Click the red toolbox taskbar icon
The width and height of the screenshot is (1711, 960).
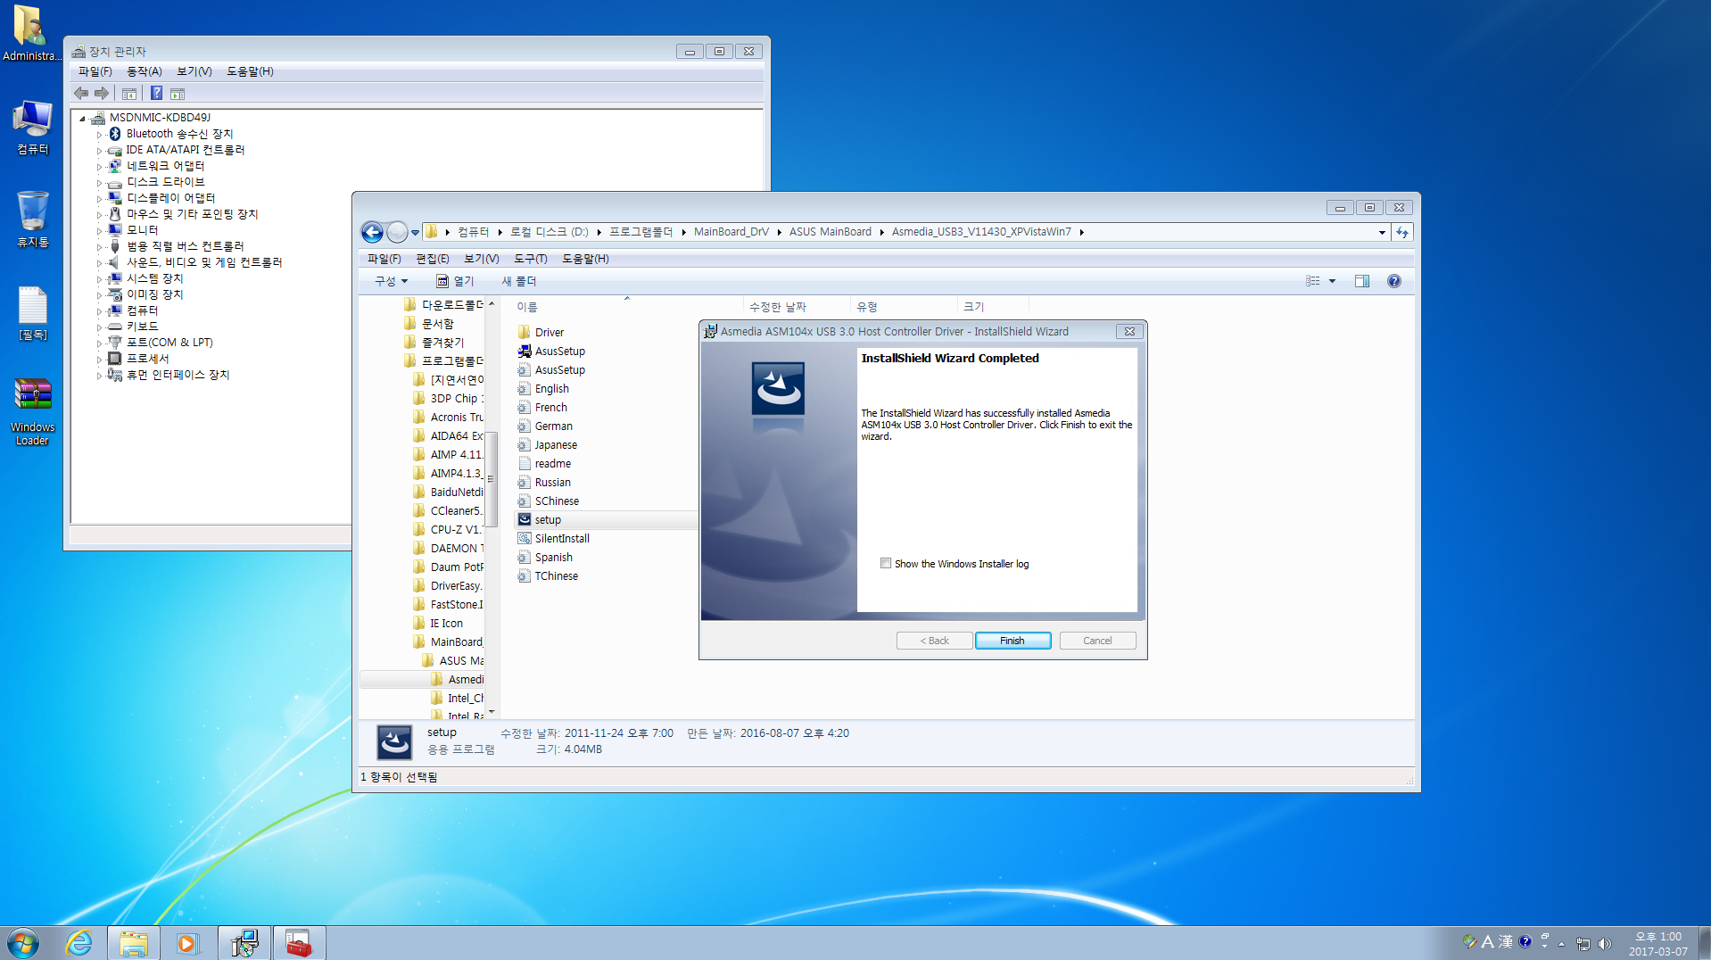point(299,943)
